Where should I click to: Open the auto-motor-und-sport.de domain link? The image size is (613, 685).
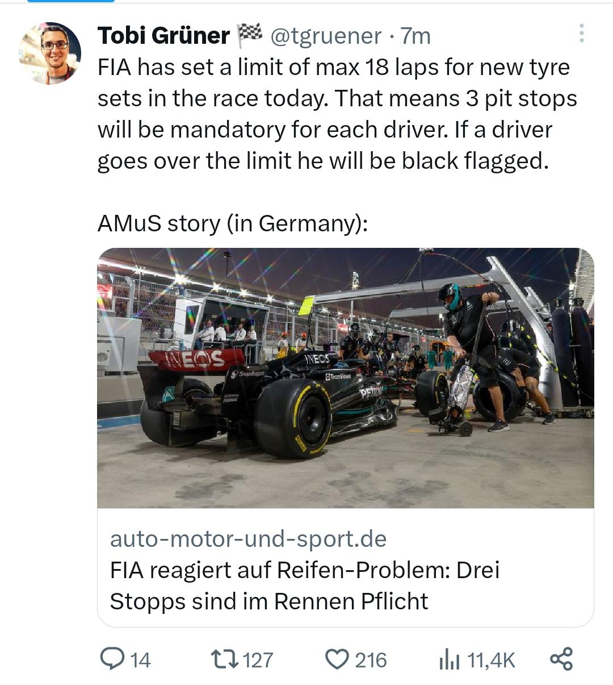[x=248, y=539]
